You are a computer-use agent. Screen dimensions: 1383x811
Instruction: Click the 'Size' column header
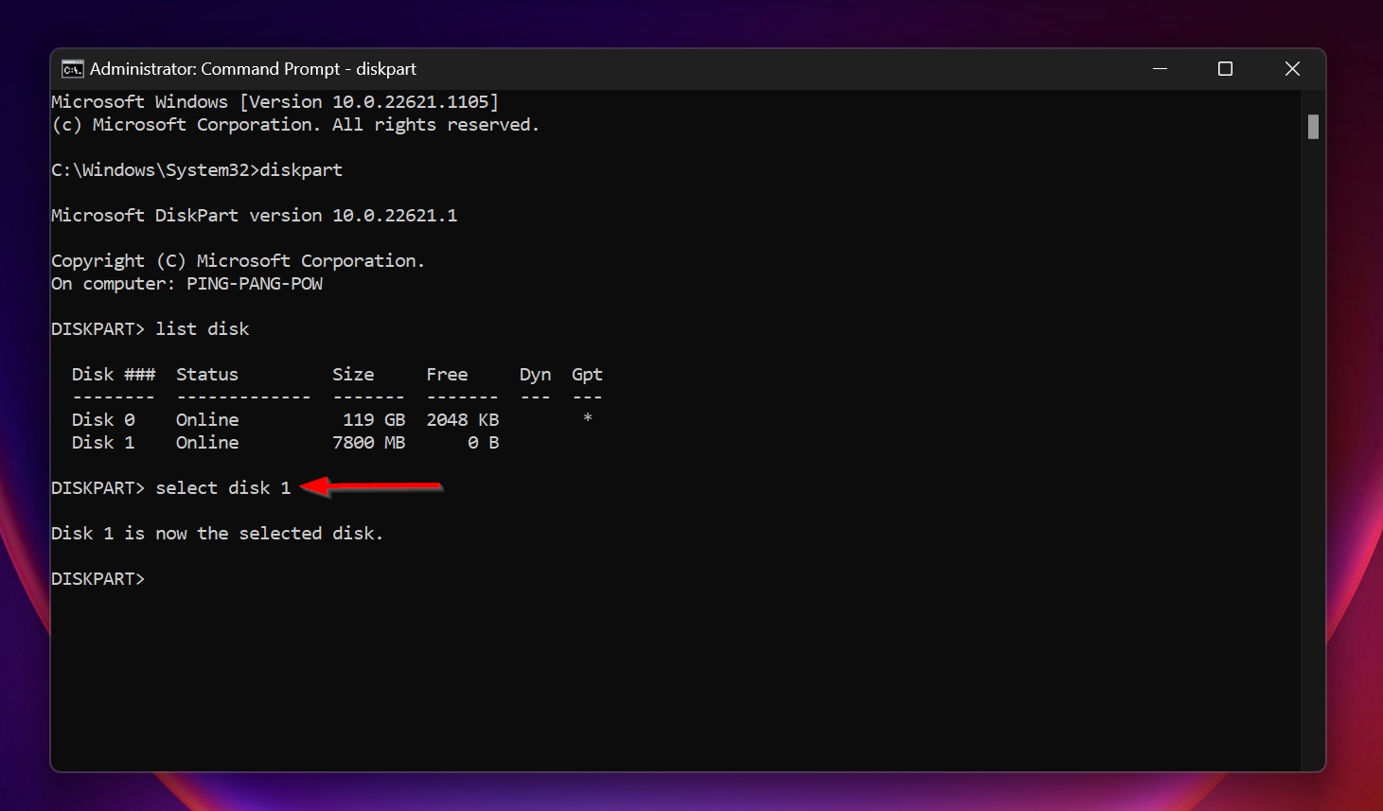click(353, 375)
